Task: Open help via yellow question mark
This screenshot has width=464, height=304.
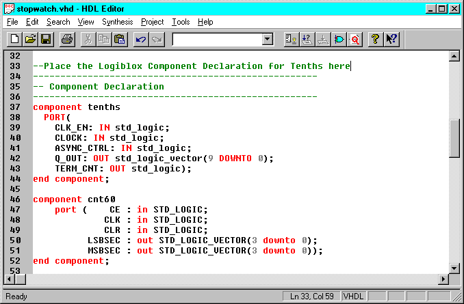Action: point(376,40)
